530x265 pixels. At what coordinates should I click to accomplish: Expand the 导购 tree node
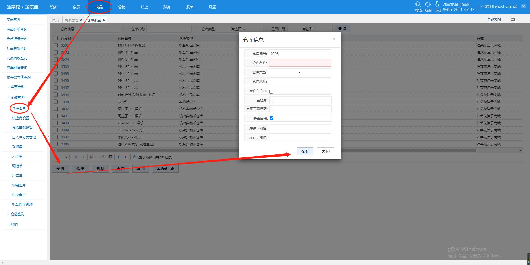coord(8,225)
